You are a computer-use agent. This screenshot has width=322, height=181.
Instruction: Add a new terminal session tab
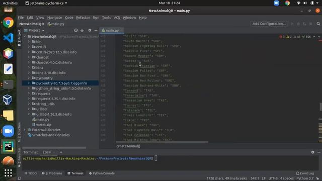tap(61, 152)
